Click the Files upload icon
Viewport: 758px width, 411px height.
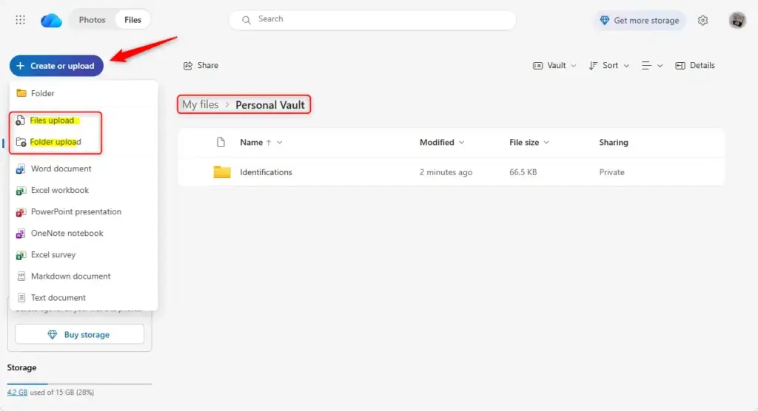pos(20,120)
